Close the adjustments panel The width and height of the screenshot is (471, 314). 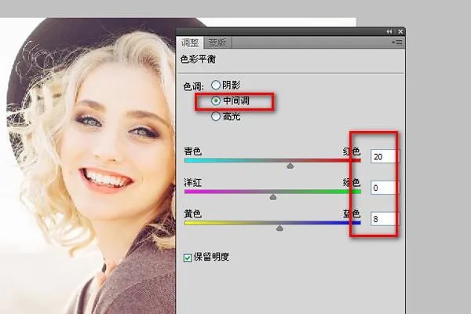[x=400, y=31]
